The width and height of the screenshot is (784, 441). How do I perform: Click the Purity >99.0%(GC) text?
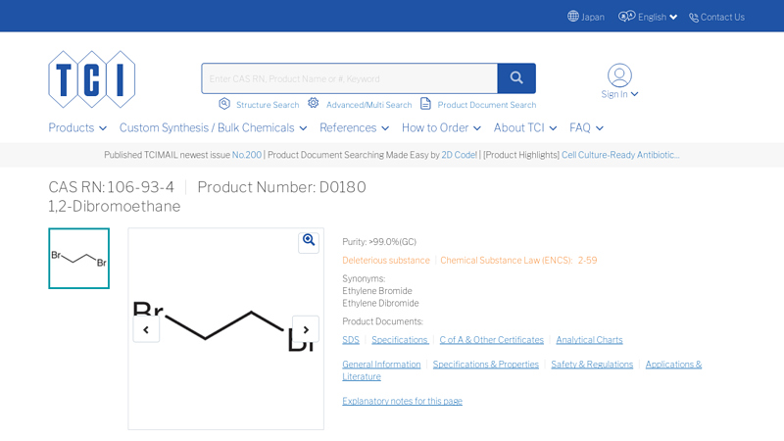tap(379, 242)
